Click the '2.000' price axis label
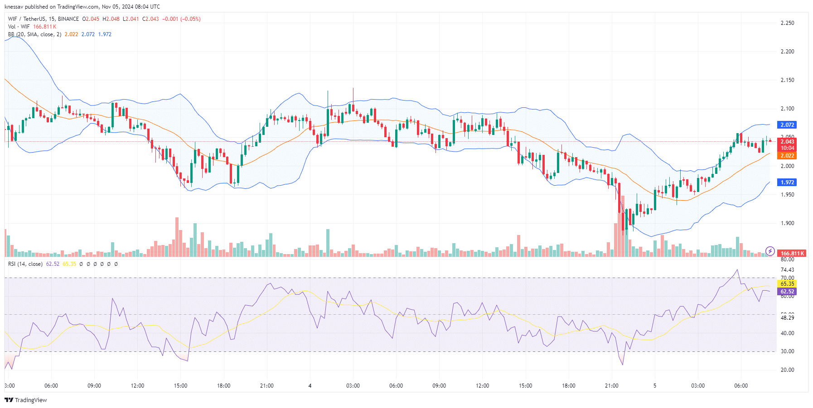813x408 pixels. [787, 166]
